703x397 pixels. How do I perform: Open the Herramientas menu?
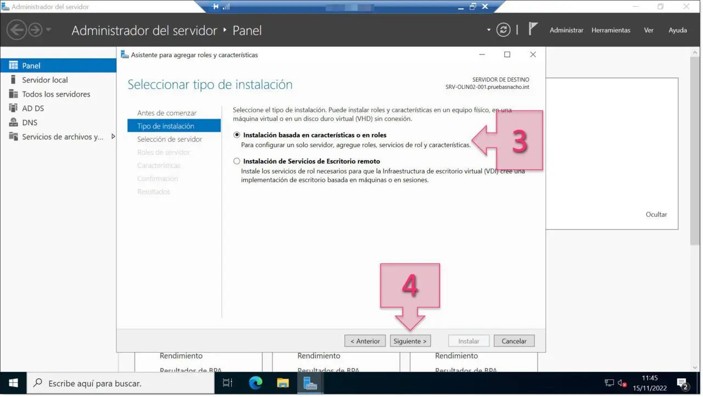coord(611,30)
